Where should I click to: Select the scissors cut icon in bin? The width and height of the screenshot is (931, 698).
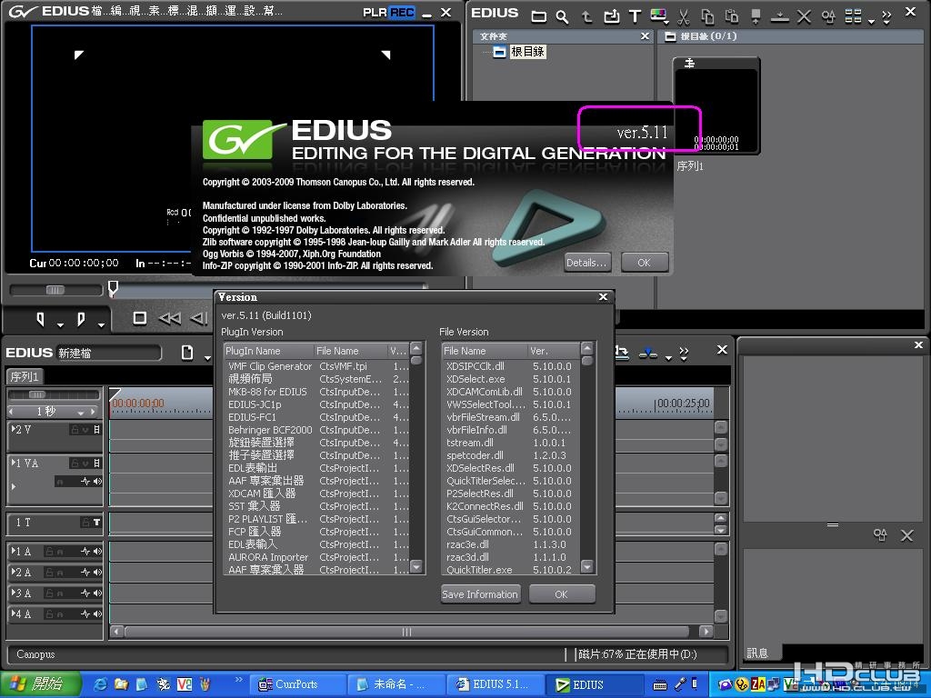[684, 16]
